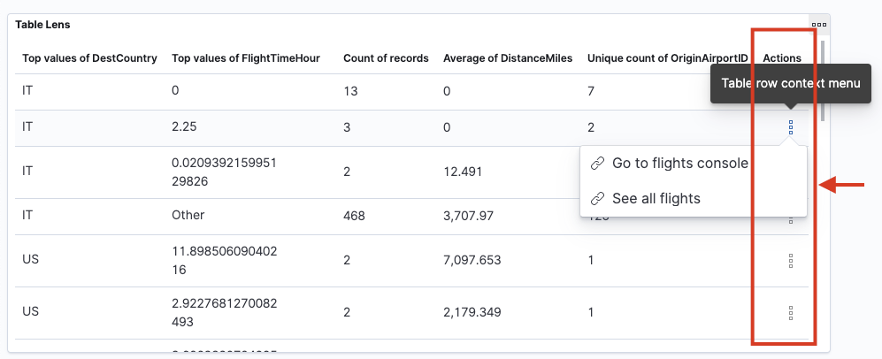The height and width of the screenshot is (359, 882).
Task: Choose Go to flights console menu entry
Action: tap(679, 164)
